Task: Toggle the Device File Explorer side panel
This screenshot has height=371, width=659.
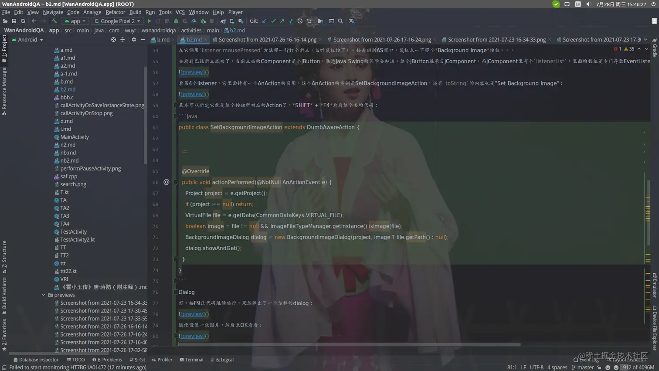Action: (x=655, y=328)
